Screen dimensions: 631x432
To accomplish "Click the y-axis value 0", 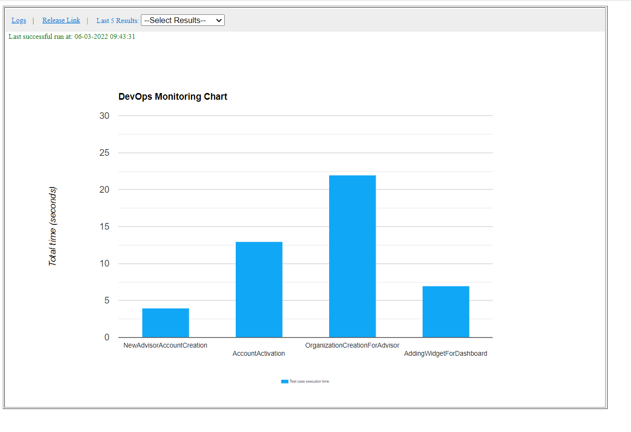I will click(107, 337).
